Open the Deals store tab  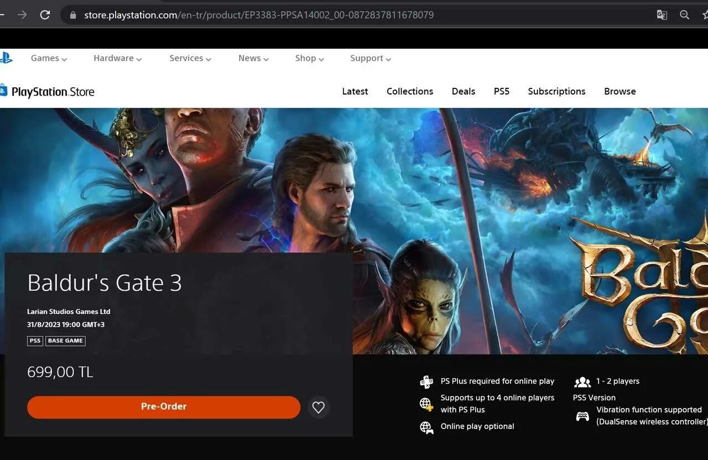tap(464, 91)
